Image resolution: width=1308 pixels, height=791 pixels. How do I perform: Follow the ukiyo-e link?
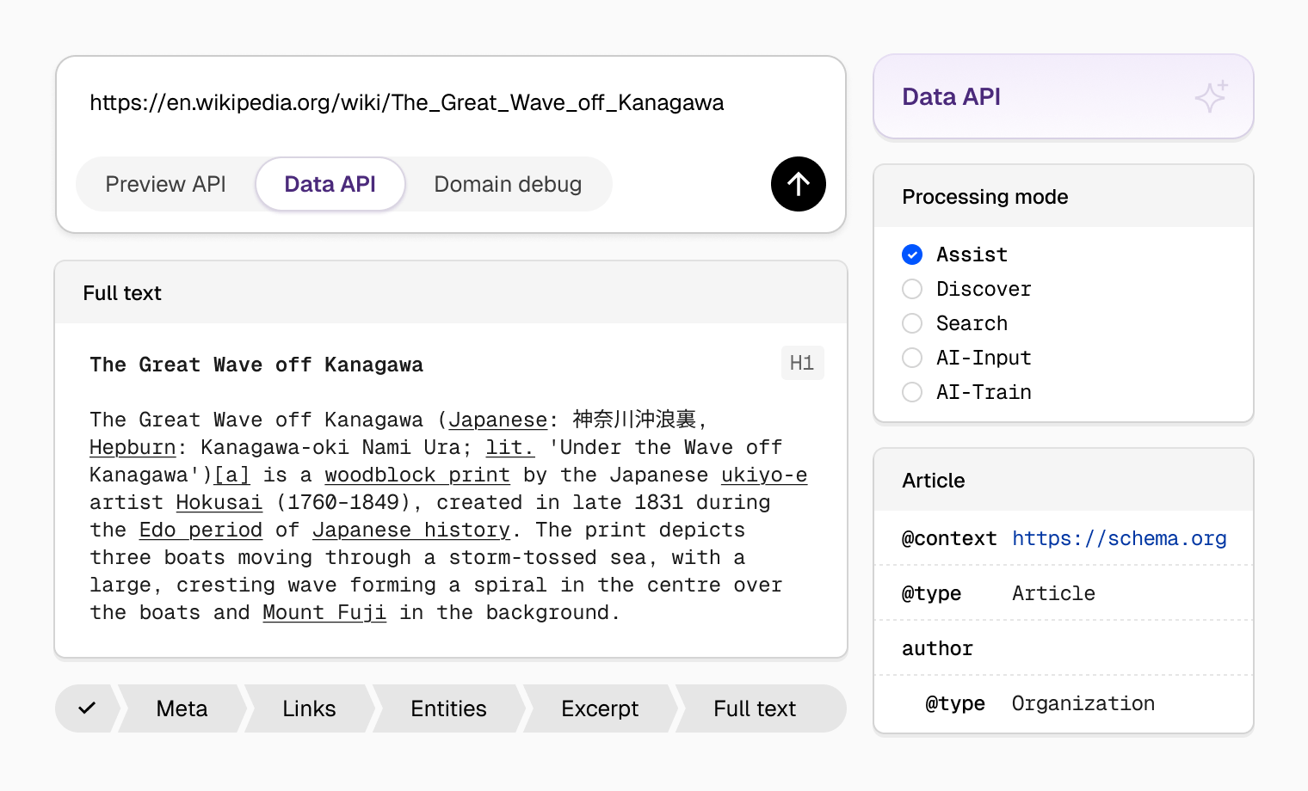pyautogui.click(x=764, y=475)
